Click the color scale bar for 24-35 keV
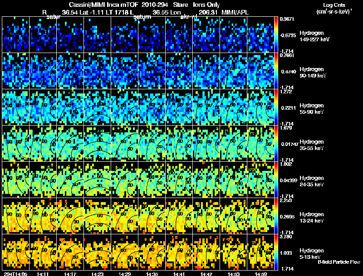 pos(276,180)
